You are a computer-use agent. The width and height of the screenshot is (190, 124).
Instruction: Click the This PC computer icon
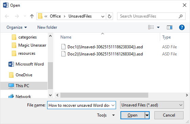point(11,86)
